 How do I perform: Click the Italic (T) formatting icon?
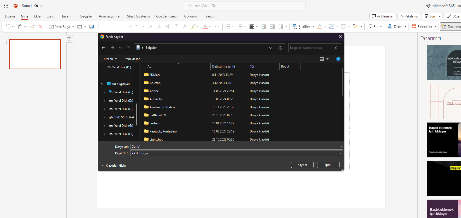tap(176, 27)
